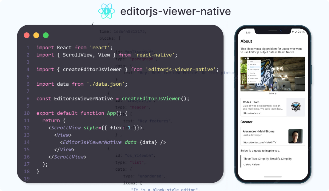The height and width of the screenshot is (191, 329).
Task: Open the twitter.com/HidekihTV link
Action: [x=259, y=142]
